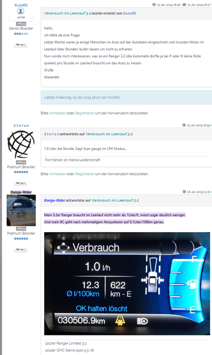
Task: Click highlighted 'Mein 3.2er Ranger braucht' sentence
Action: coord(115,215)
